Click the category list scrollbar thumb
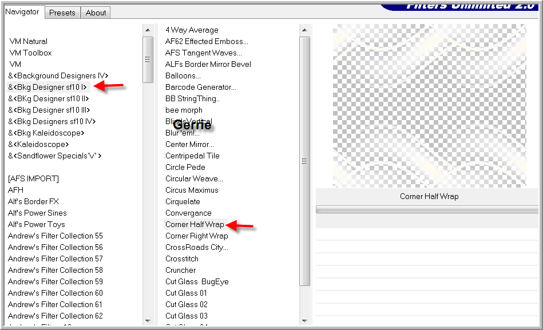 (148, 59)
